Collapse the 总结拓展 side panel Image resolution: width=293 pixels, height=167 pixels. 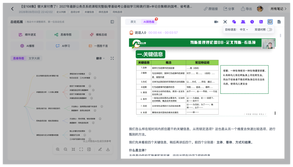(x=112, y=22)
